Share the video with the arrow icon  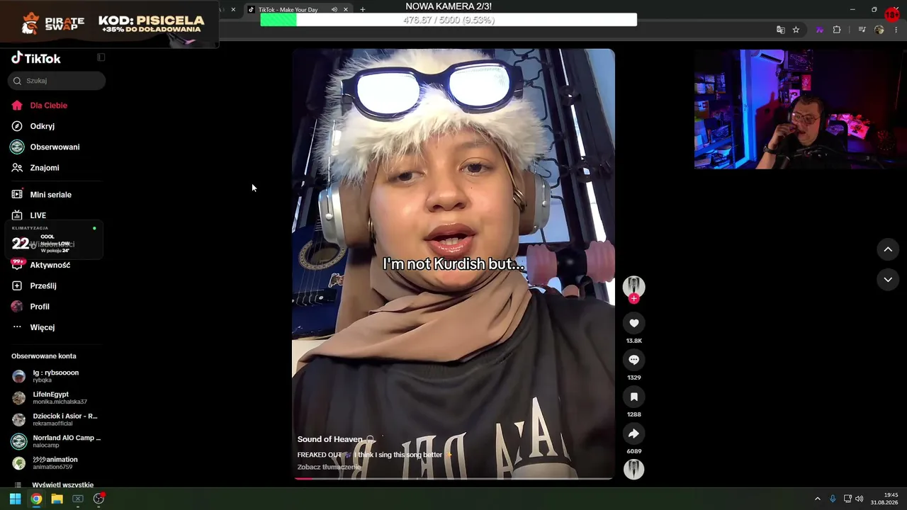(633, 433)
